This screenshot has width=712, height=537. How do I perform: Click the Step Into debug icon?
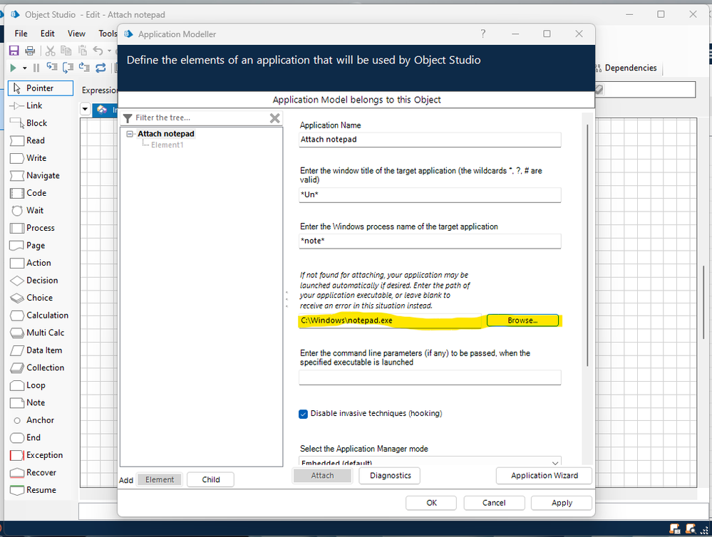[52, 68]
